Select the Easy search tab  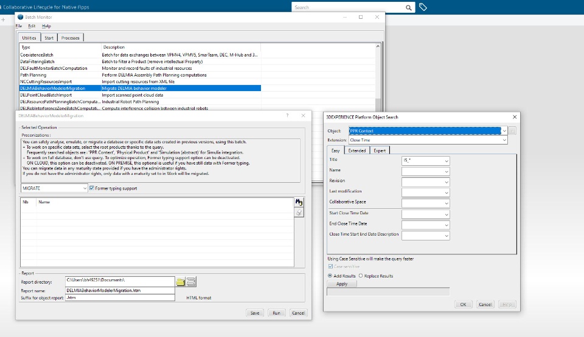click(x=336, y=150)
